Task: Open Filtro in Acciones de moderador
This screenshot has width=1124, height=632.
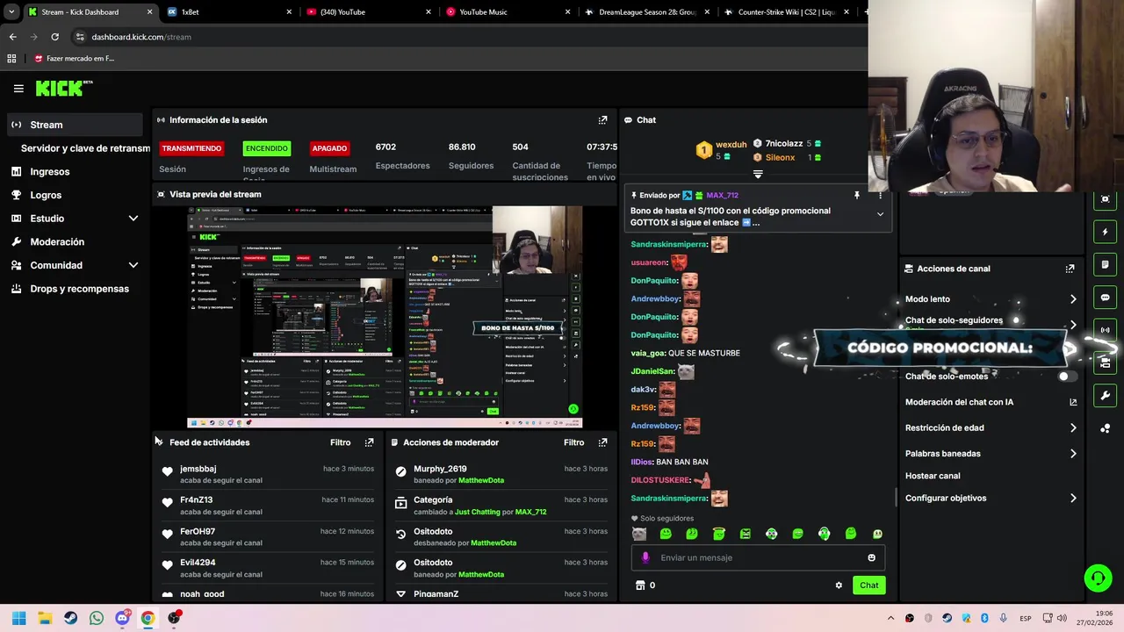Action: pos(573,442)
